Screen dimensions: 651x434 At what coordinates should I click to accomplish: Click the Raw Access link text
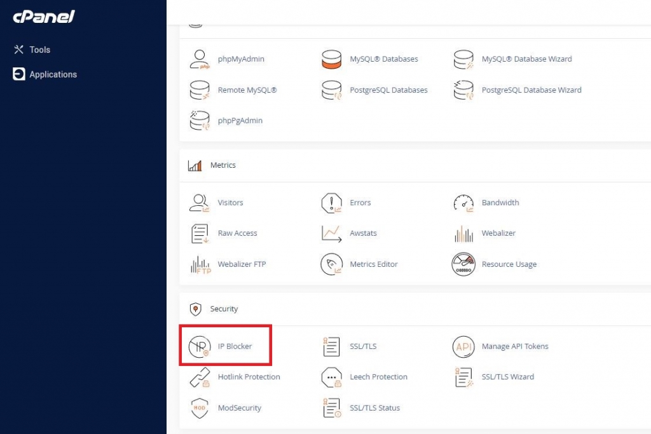[237, 233]
